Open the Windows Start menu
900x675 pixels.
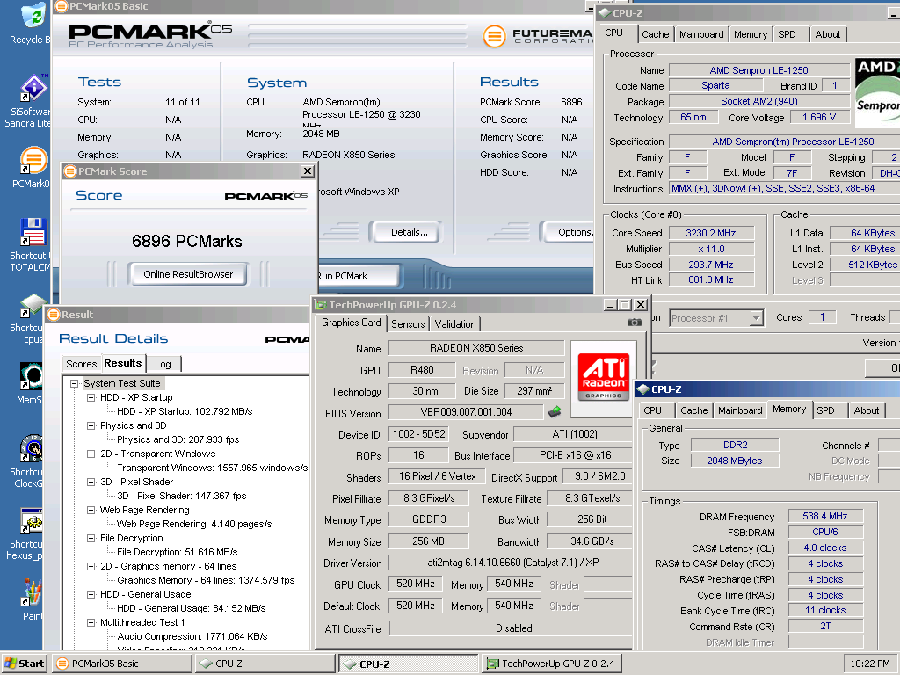point(25,664)
